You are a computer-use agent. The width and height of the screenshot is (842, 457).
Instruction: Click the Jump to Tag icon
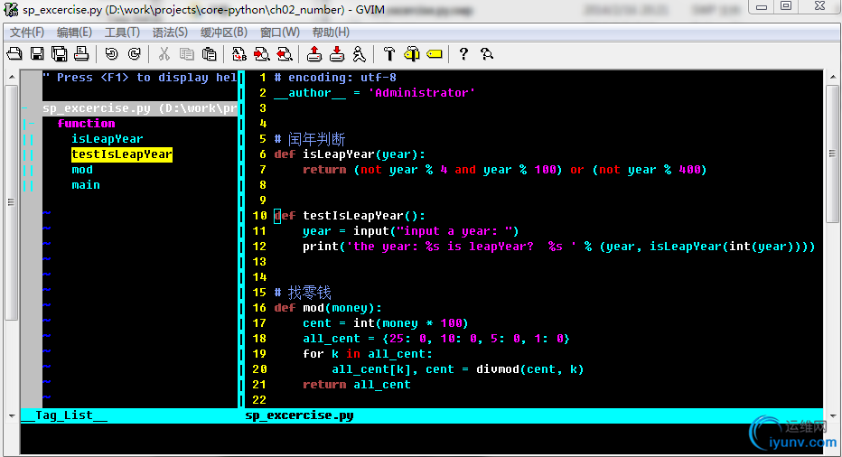pyautogui.click(x=435, y=53)
